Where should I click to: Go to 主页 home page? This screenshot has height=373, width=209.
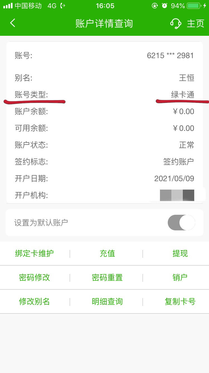coord(196,23)
